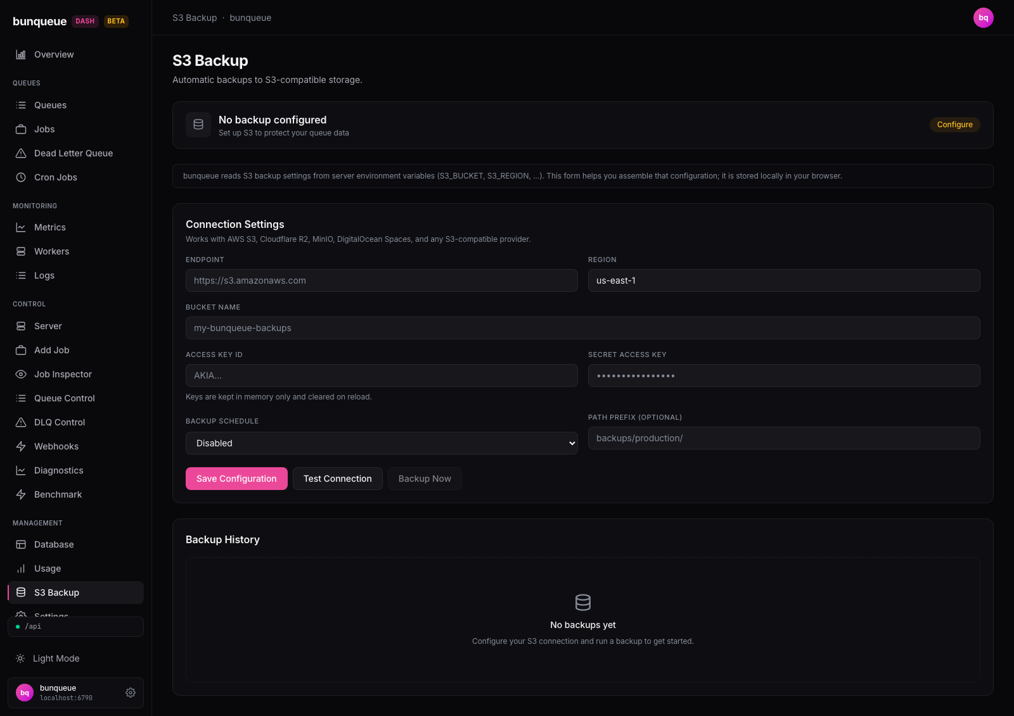Click the Dead Letter Queue warning icon

21,153
